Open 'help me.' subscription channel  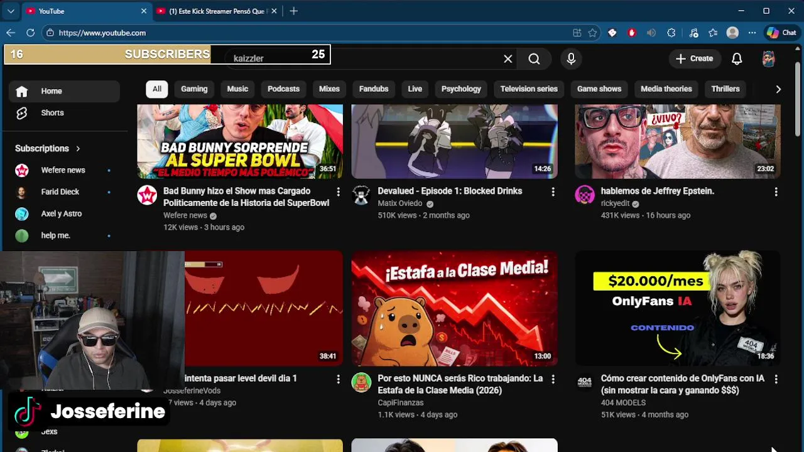(64, 235)
